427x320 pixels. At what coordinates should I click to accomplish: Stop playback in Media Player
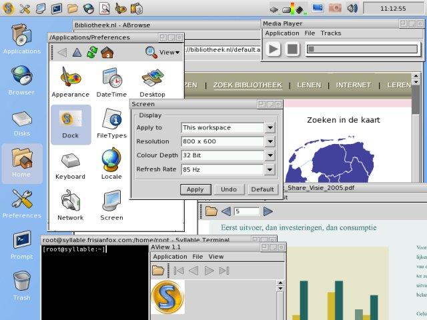coord(292,49)
